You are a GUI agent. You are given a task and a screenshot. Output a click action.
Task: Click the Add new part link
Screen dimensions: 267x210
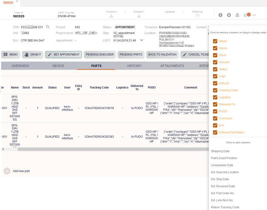click(x=21, y=171)
